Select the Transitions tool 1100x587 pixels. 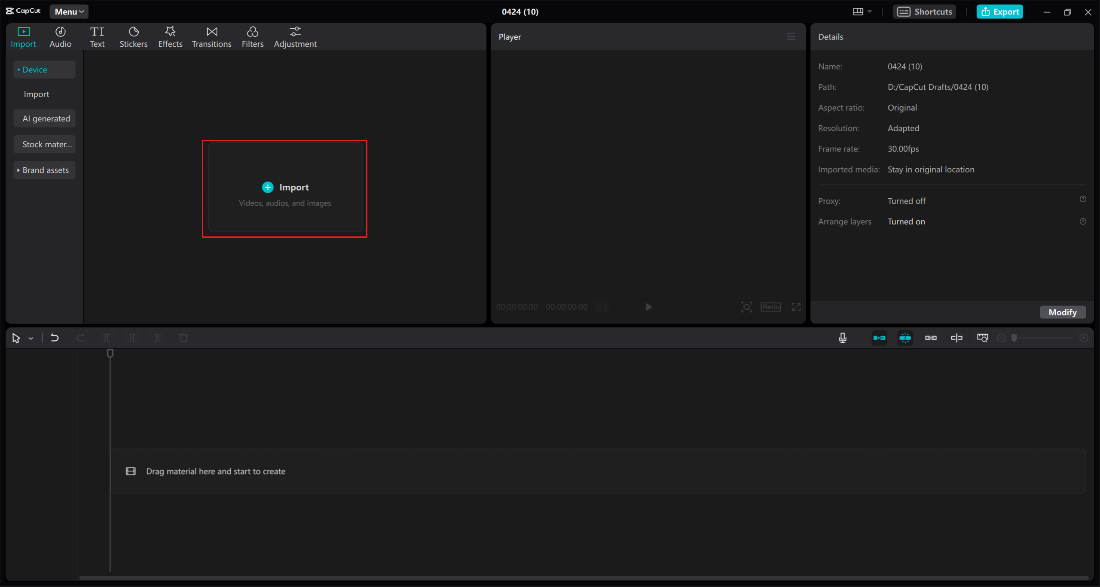pos(212,36)
